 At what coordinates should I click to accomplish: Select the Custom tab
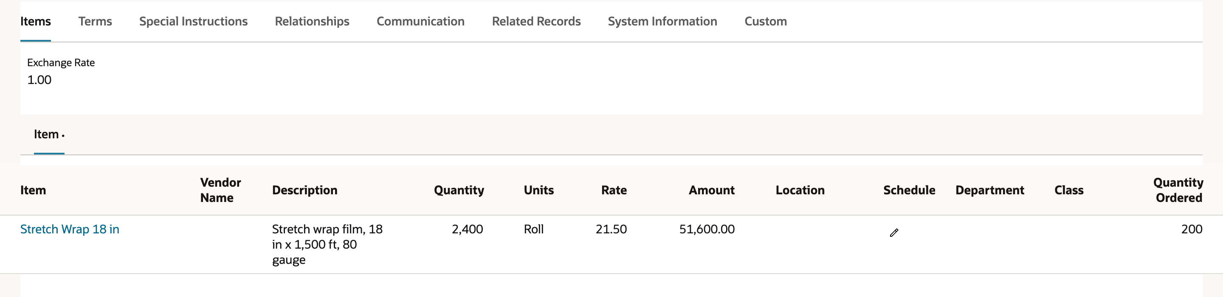765,21
